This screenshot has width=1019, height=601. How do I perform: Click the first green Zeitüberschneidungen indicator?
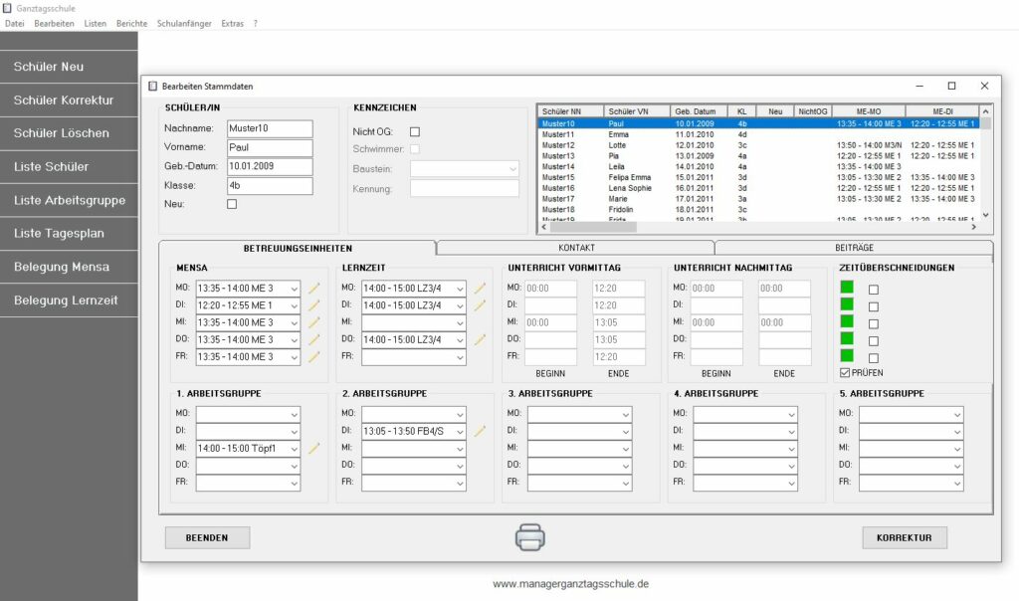pos(847,288)
